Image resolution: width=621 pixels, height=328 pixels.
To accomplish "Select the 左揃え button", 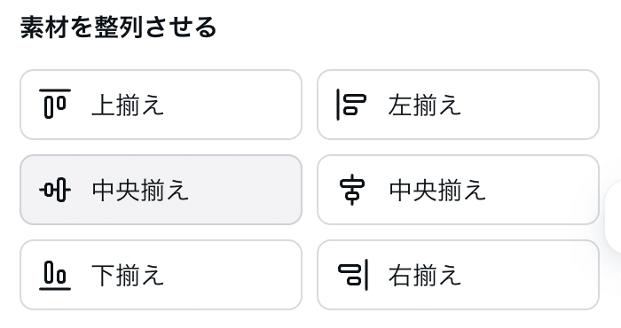I will point(458,105).
